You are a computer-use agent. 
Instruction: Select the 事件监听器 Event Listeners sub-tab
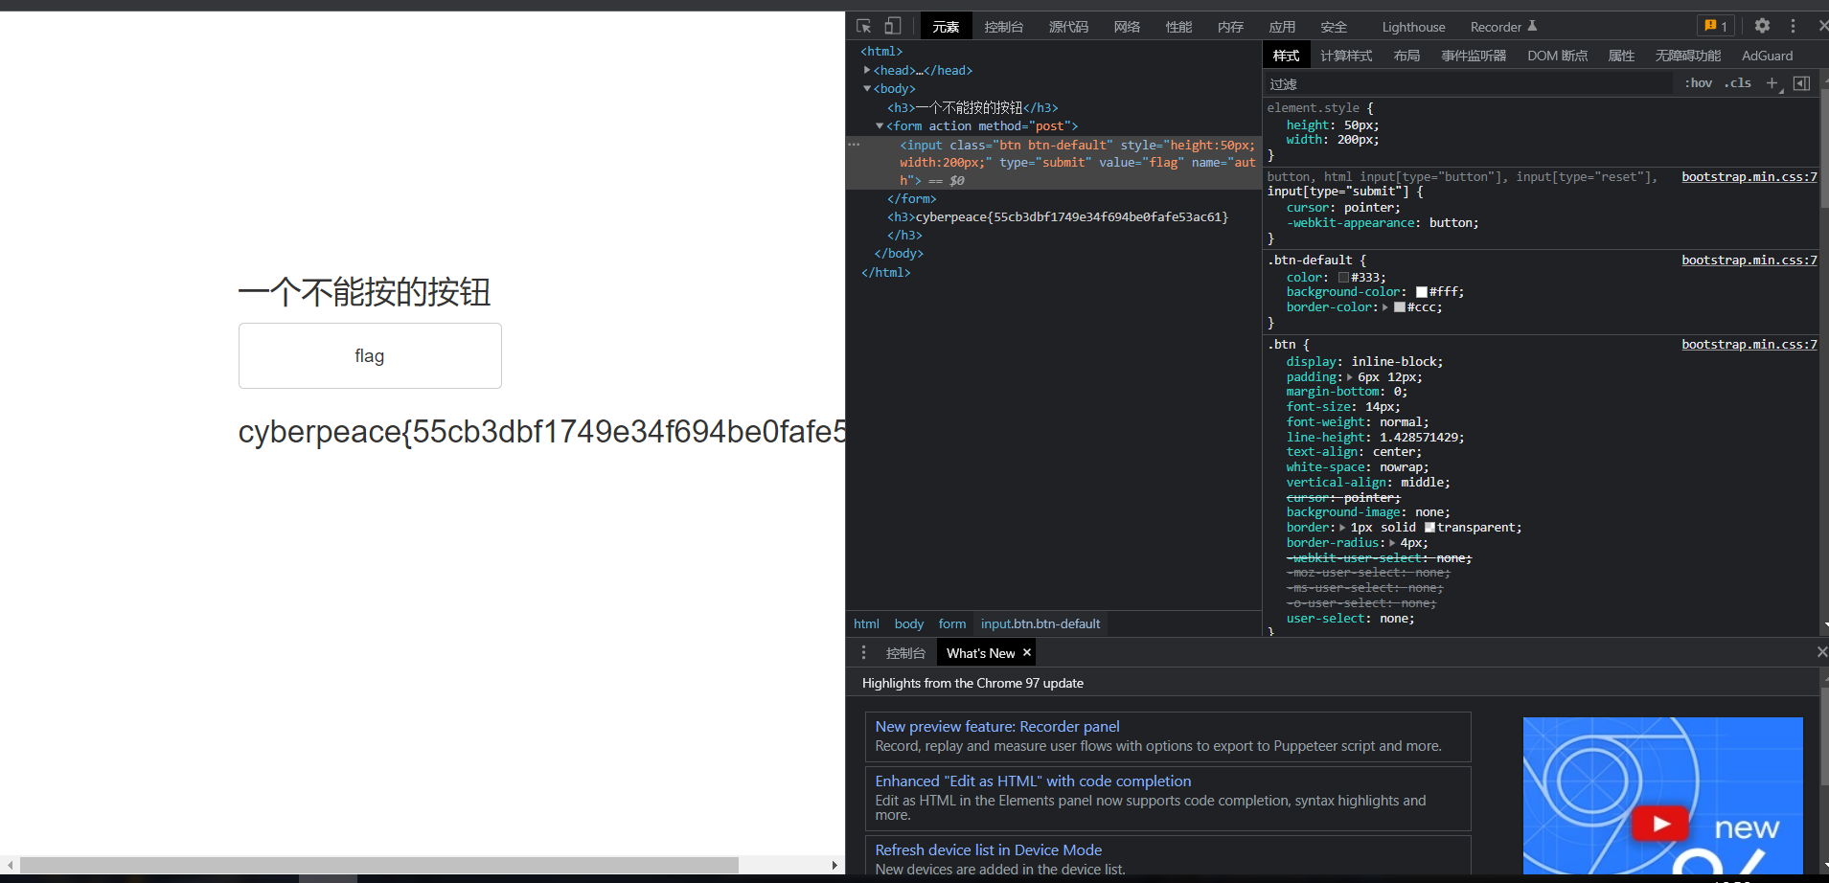(x=1474, y=56)
